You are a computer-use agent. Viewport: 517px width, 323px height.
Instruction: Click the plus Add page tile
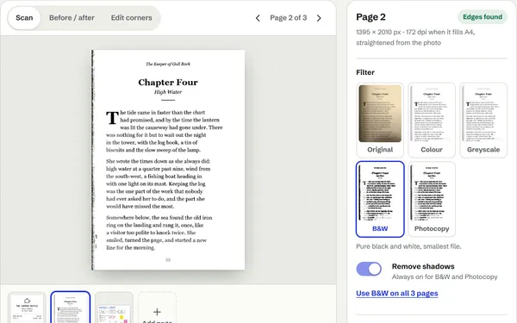pos(157,307)
